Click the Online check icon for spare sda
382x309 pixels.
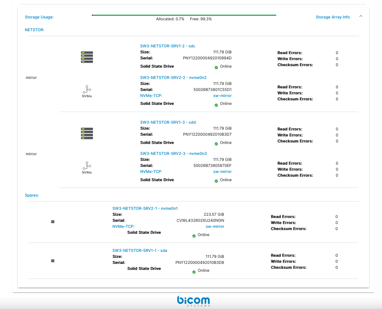(x=194, y=272)
